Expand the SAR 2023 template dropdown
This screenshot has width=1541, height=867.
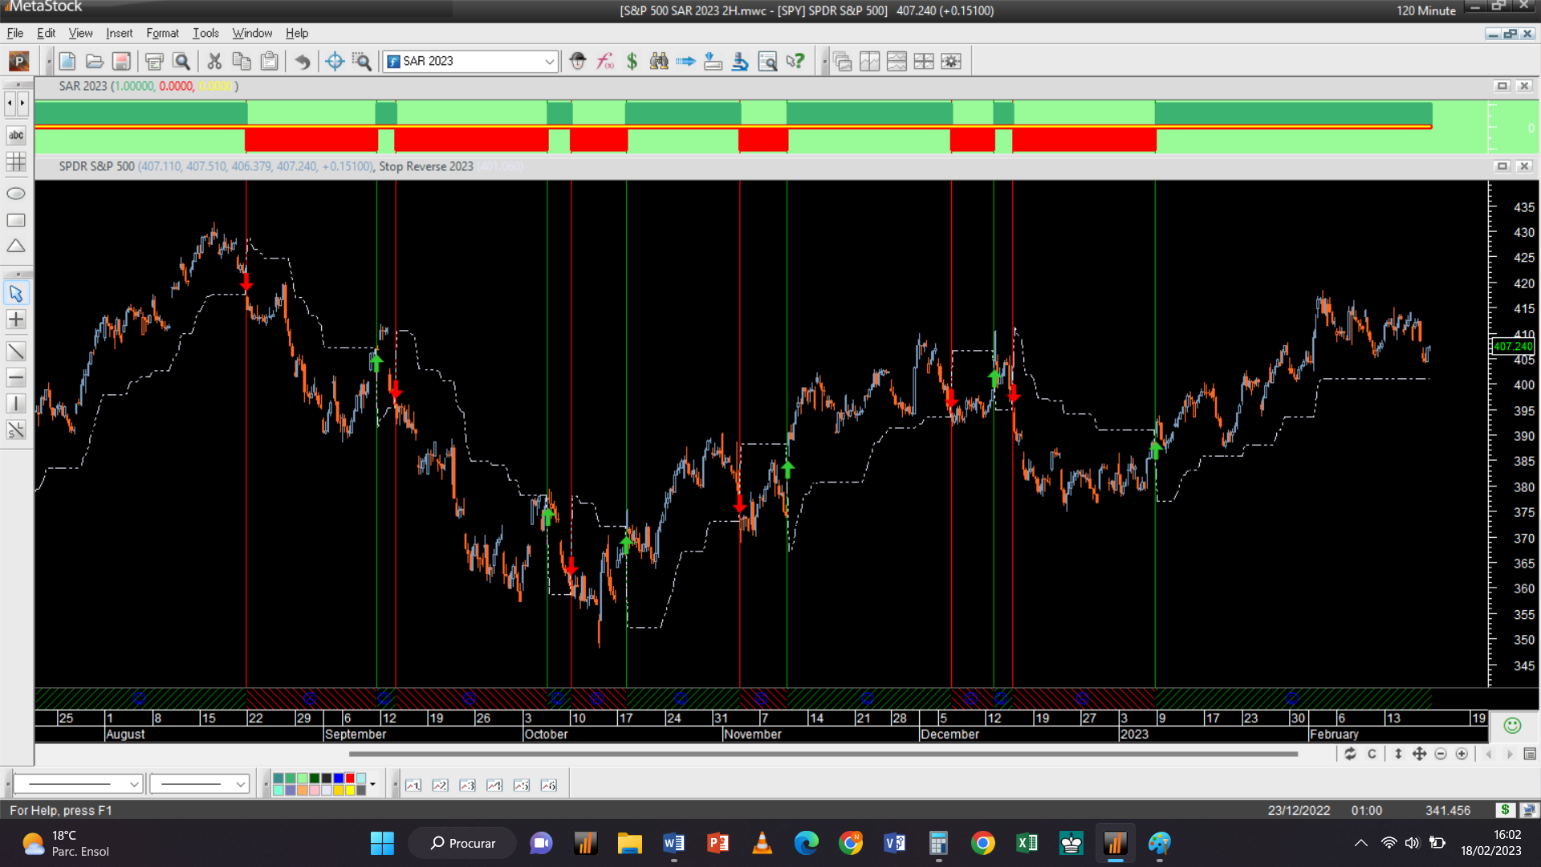(x=549, y=61)
